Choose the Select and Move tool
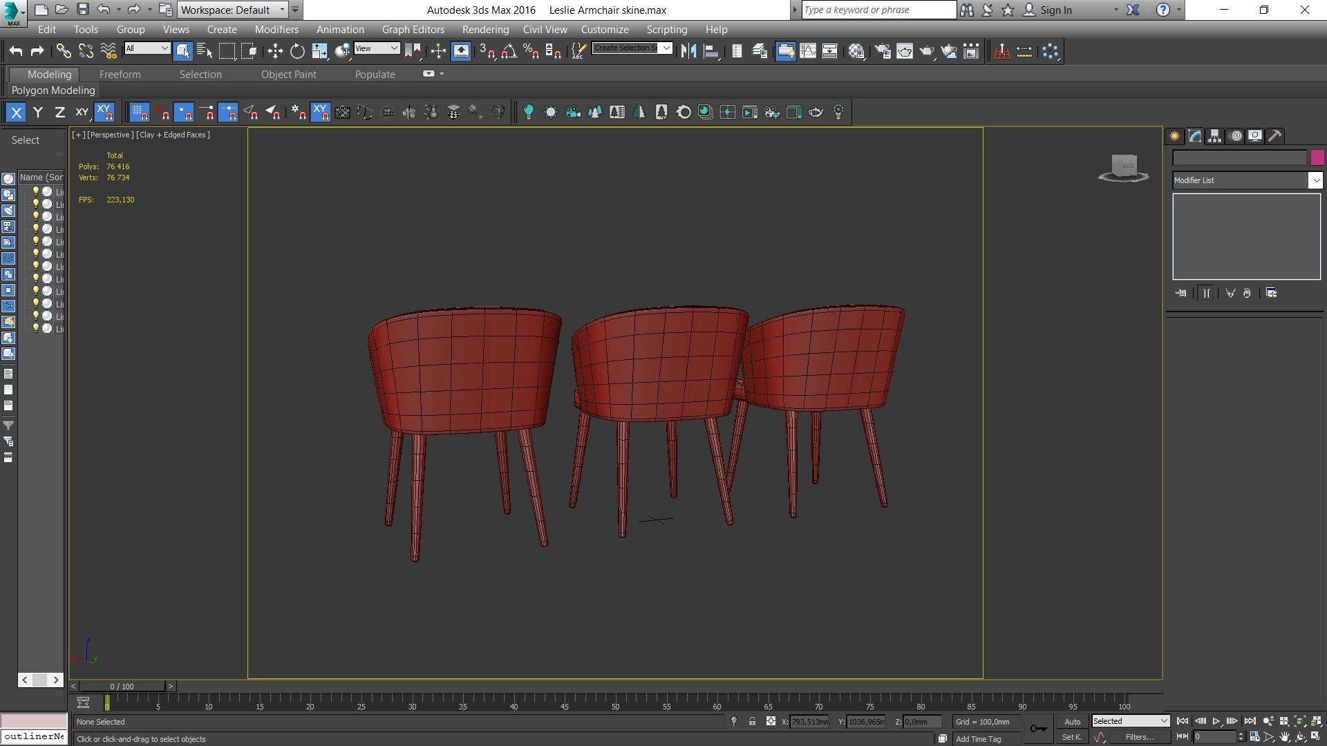The width and height of the screenshot is (1327, 746). pyautogui.click(x=275, y=51)
